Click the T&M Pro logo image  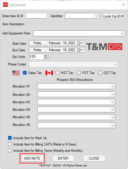point(104,47)
